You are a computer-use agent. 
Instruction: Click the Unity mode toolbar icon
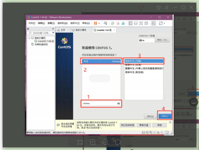pos(146,23)
